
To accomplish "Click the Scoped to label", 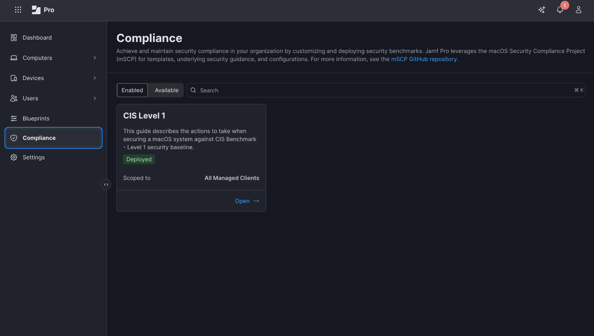I will click(x=137, y=178).
